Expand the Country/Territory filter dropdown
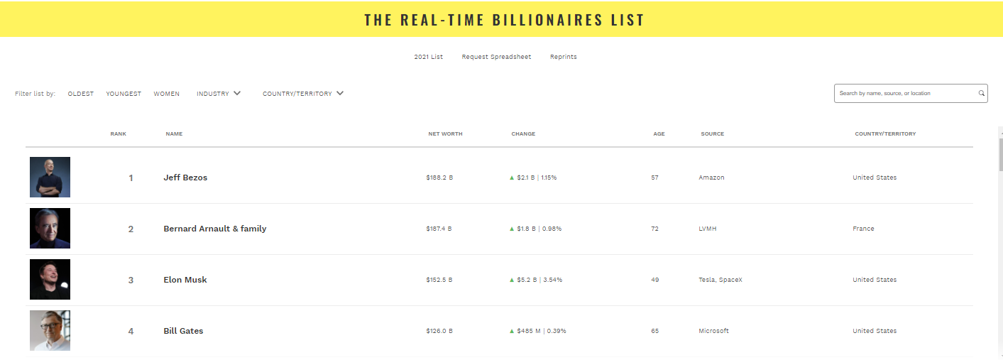 coord(303,93)
